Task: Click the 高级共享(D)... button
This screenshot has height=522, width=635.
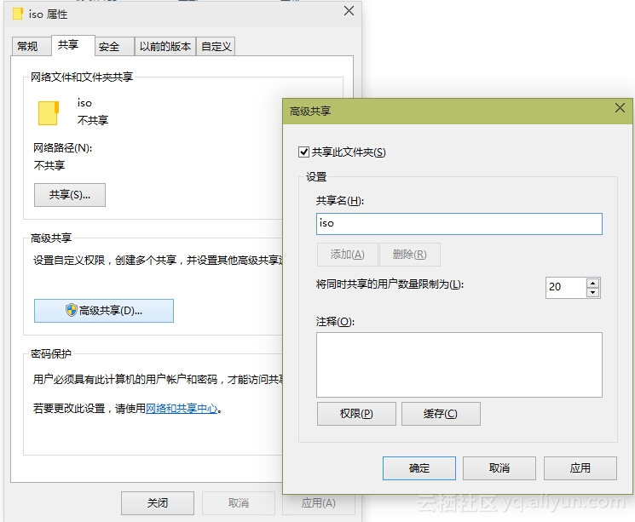Action: (104, 311)
